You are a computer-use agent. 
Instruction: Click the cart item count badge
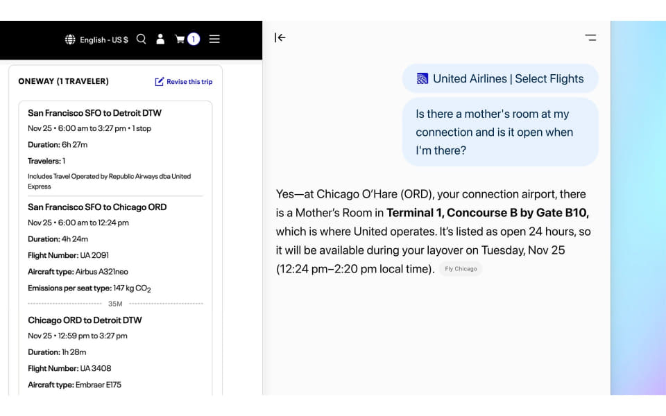pyautogui.click(x=194, y=39)
